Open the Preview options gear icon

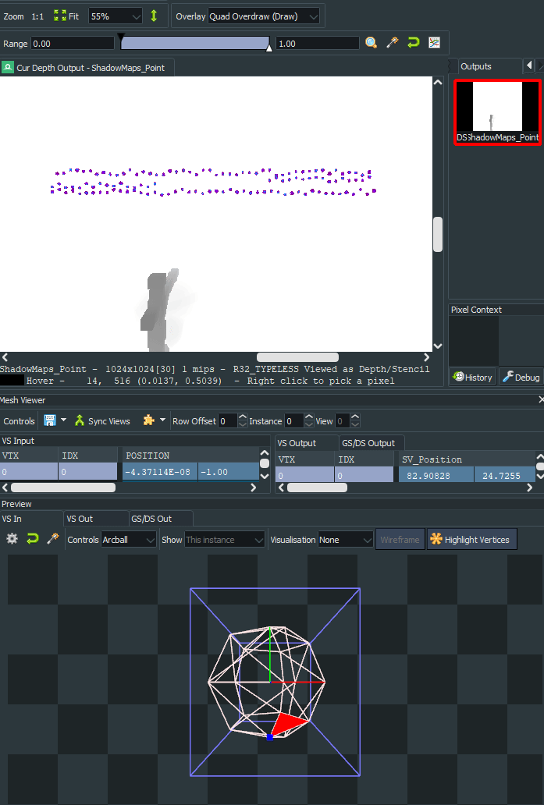click(12, 538)
